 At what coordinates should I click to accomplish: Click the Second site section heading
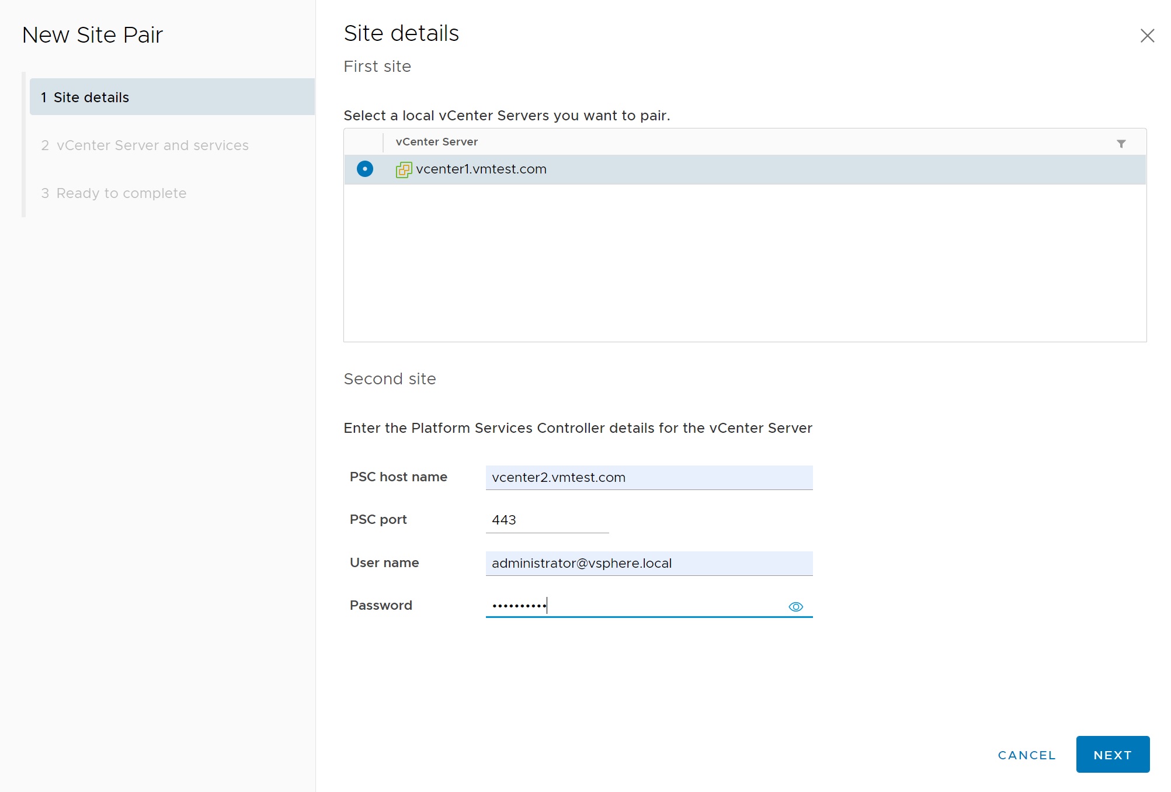[x=390, y=378]
